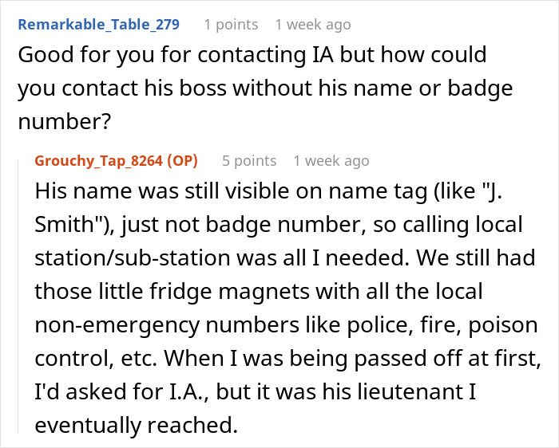
Task: Click the parent comment's 1 week ago timestamp
Action: tap(313, 25)
